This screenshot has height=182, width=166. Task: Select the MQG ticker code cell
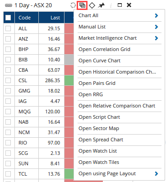tap(27, 112)
